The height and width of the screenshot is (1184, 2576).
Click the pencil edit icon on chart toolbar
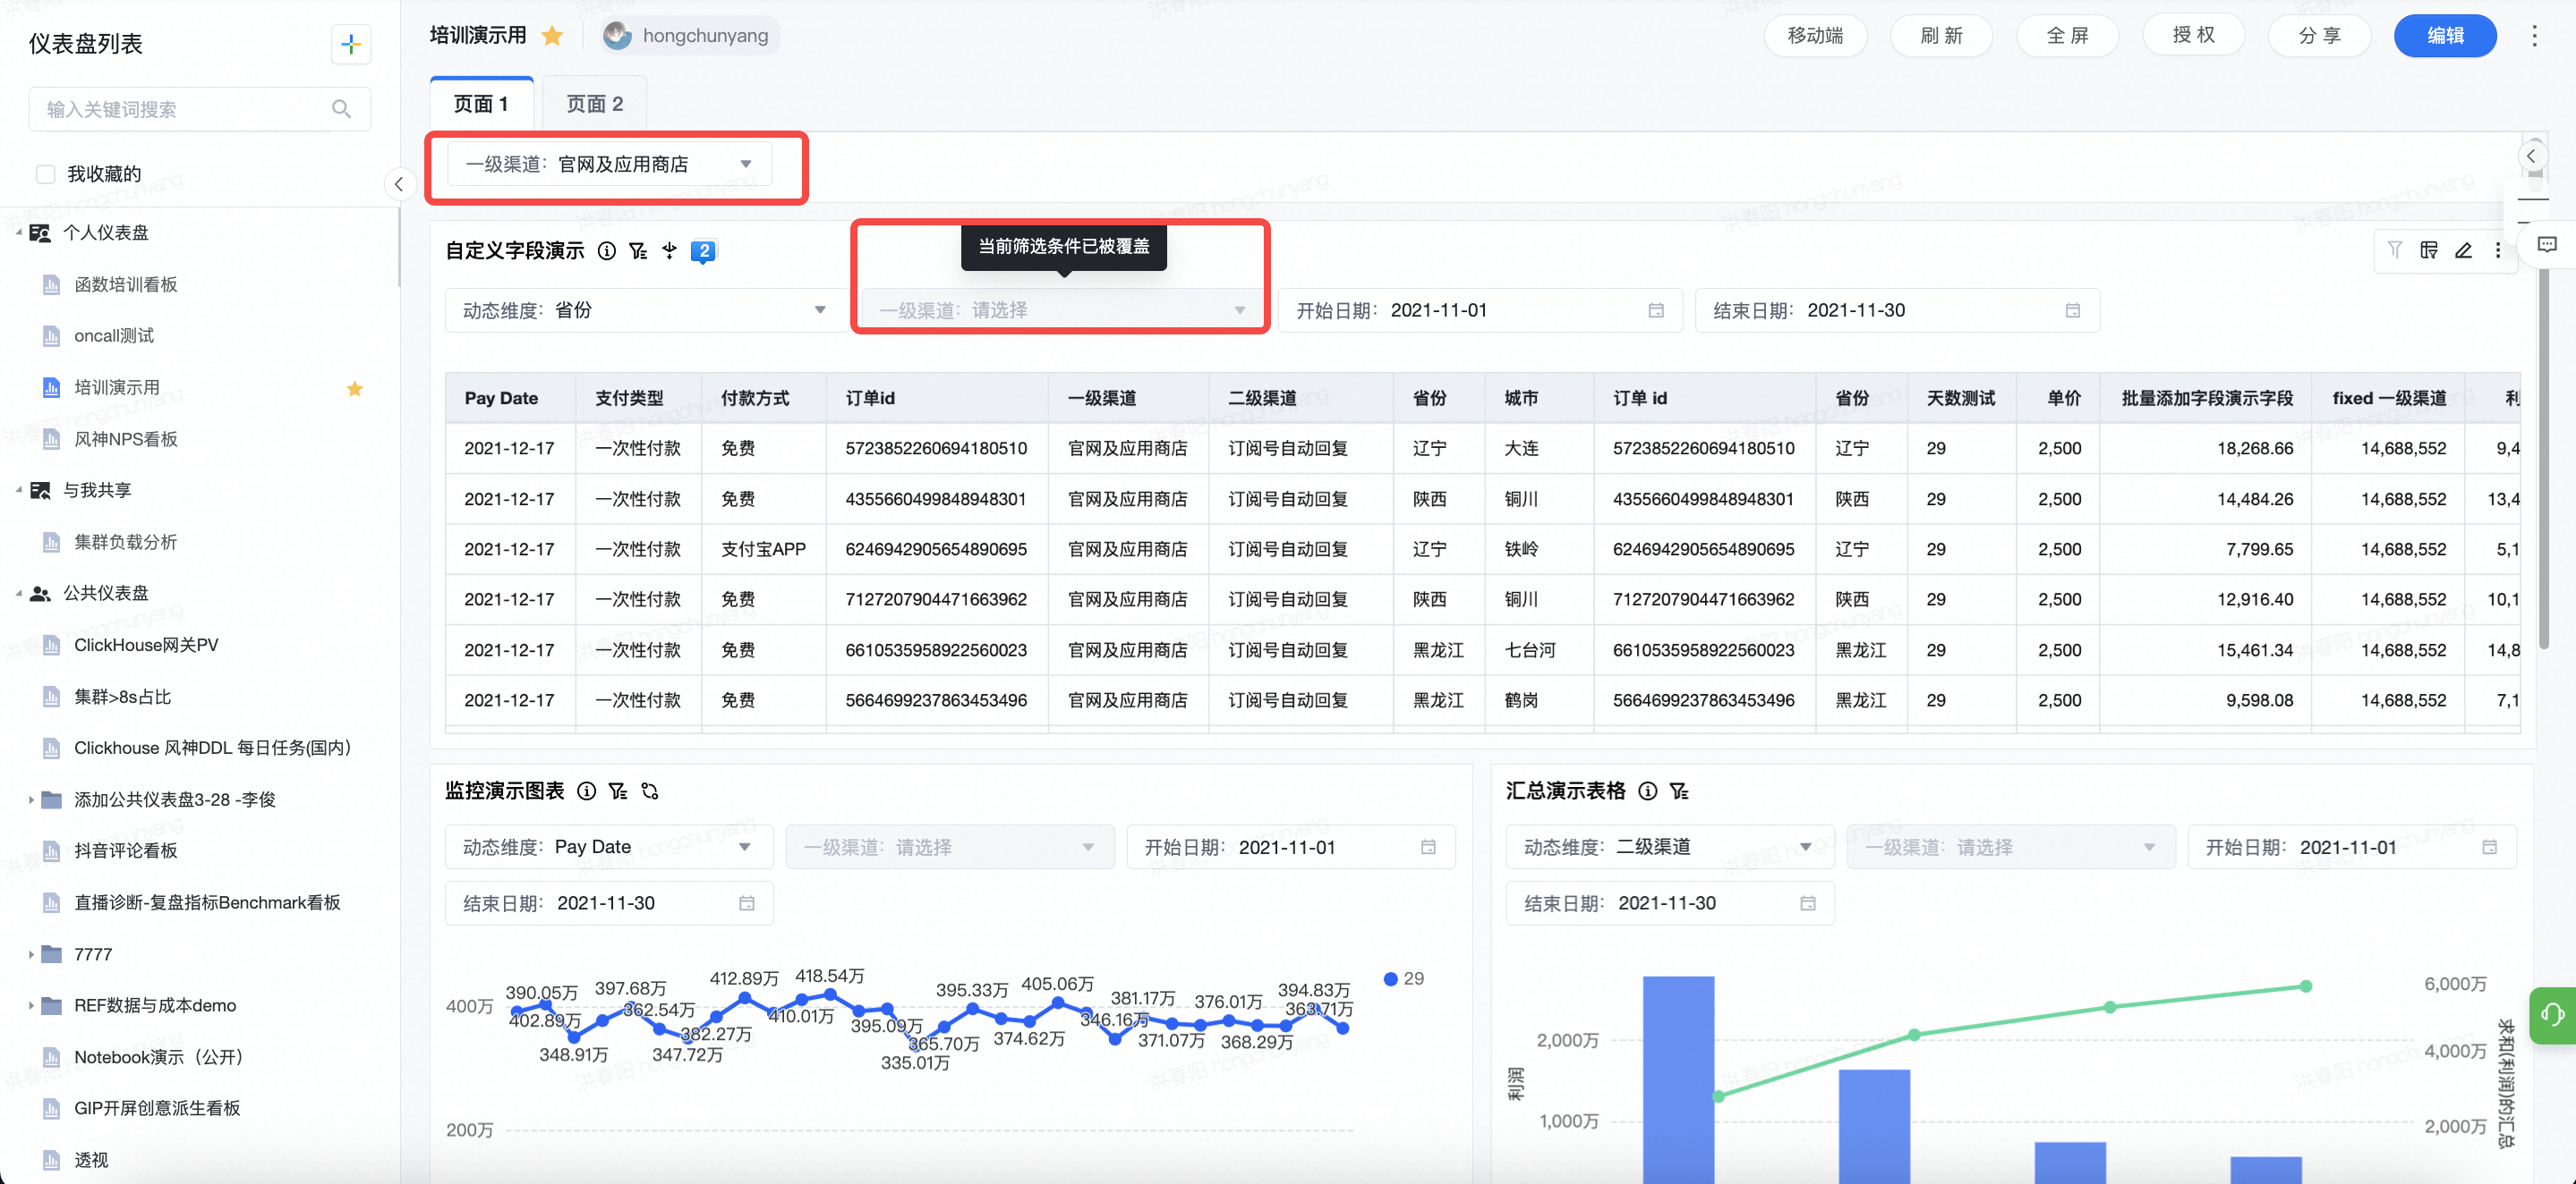pyautogui.click(x=2463, y=250)
